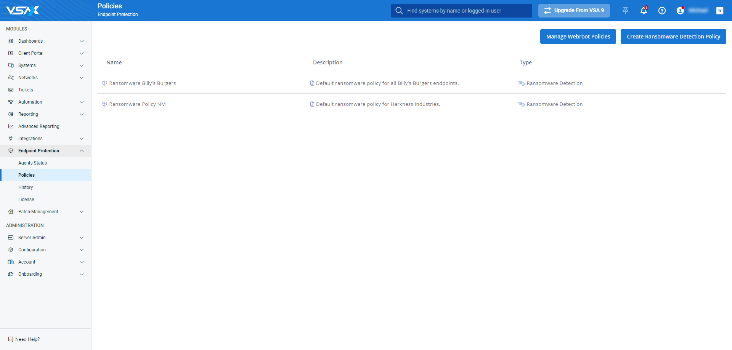The image size is (732, 350).
Task: Click the Tickets icon in the sidebar
Action: (11, 90)
